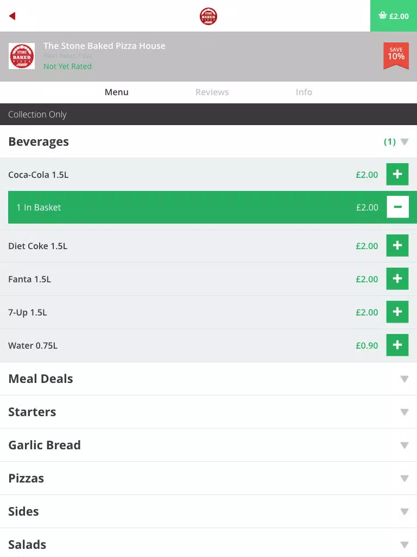The image size is (417, 557).
Task: Tap the center Stone Baked Pizza logo
Action: 208,16
